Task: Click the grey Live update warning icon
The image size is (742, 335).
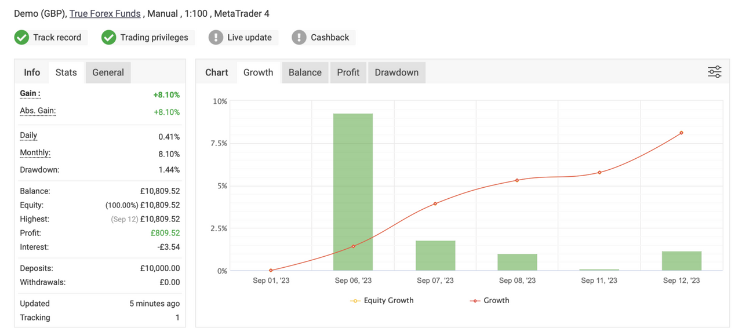Action: pos(216,38)
